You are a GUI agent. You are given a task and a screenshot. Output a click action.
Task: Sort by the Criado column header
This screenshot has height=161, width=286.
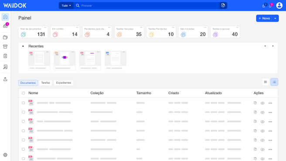pos(174,93)
